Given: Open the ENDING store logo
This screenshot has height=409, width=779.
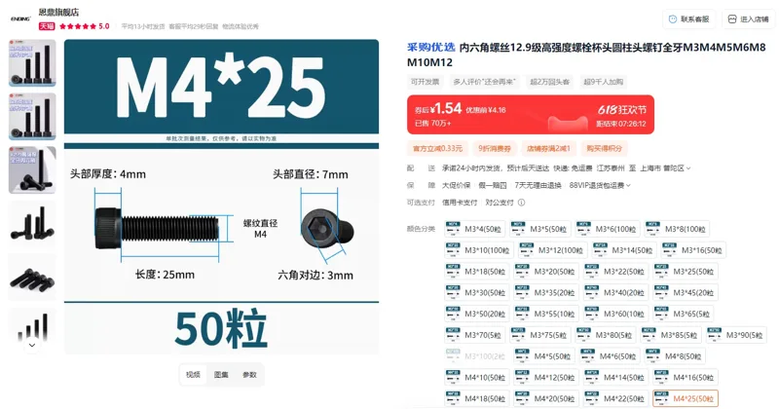Looking at the screenshot, I should click(20, 19).
